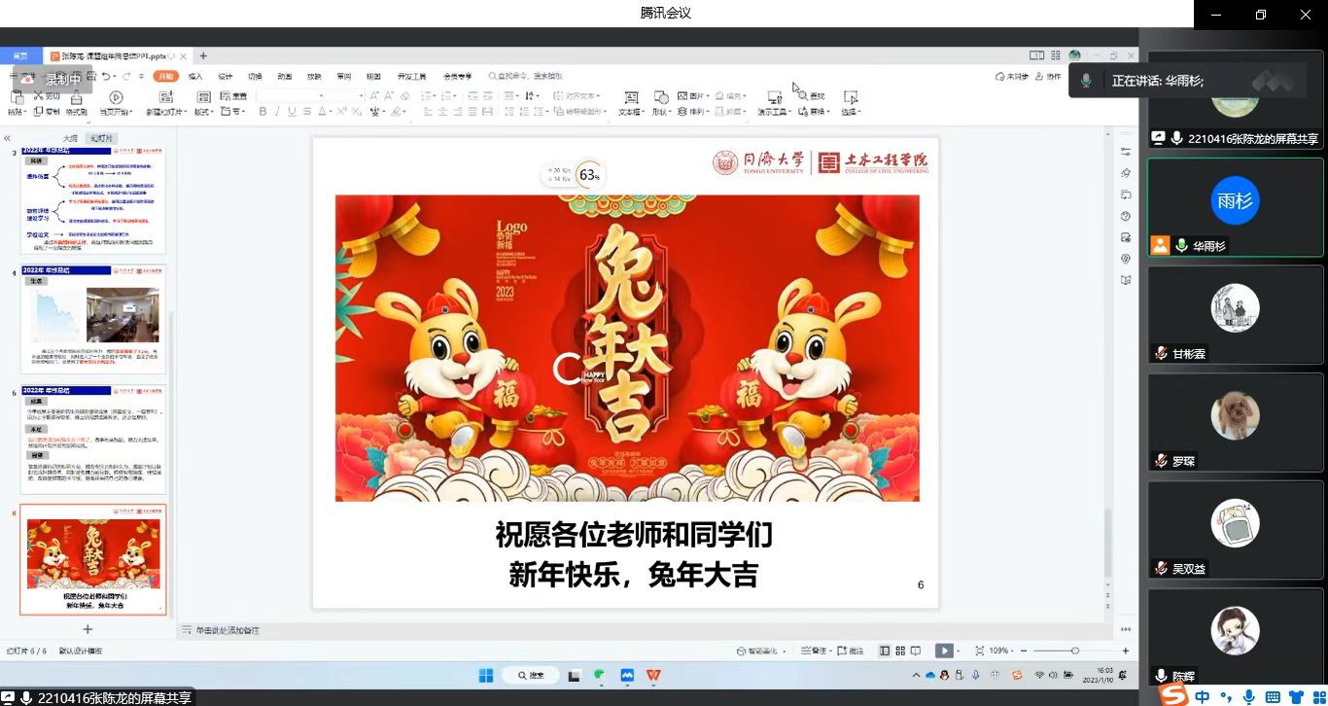
Task: Expand the numbering list dropdown
Action: point(457,96)
